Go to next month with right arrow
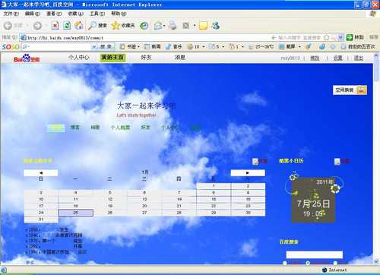 click(x=248, y=173)
